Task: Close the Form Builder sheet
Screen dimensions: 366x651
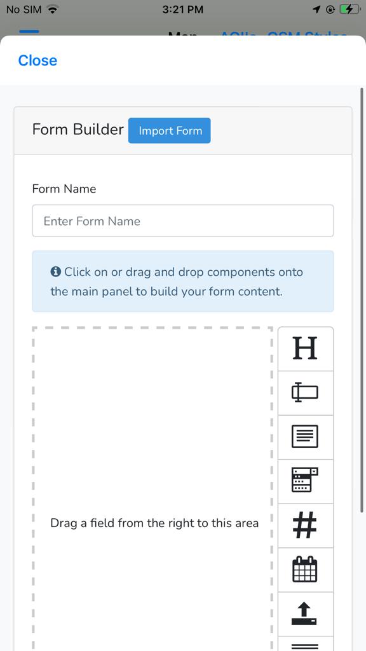Action: click(37, 60)
